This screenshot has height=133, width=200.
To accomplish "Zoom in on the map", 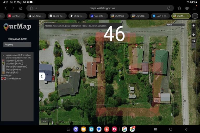I will [193, 26].
